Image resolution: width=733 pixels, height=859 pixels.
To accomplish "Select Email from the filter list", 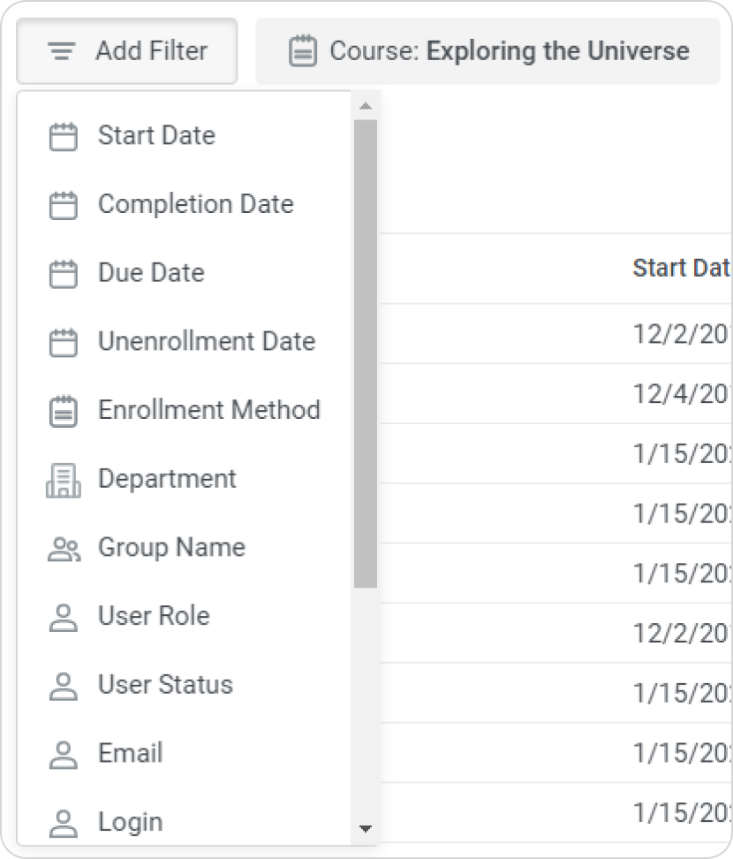I will point(131,754).
